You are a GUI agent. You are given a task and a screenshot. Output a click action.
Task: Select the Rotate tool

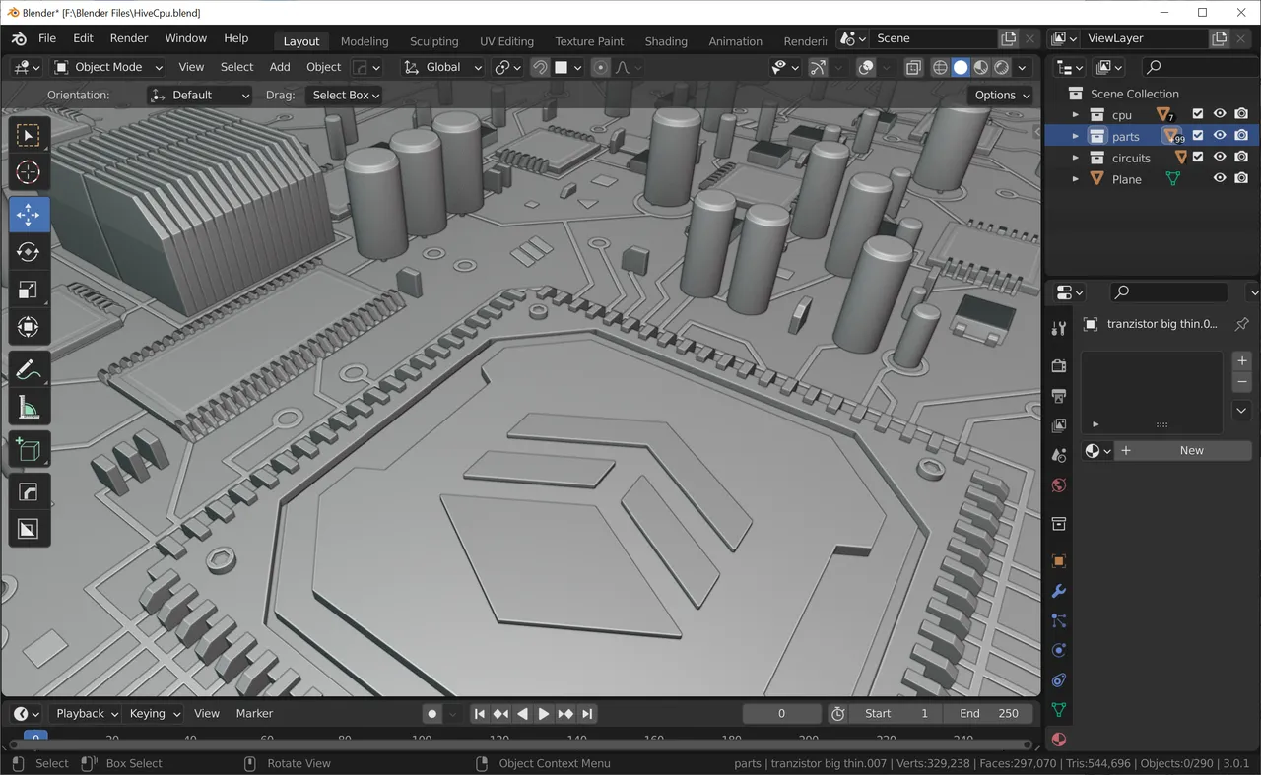[x=30, y=252]
